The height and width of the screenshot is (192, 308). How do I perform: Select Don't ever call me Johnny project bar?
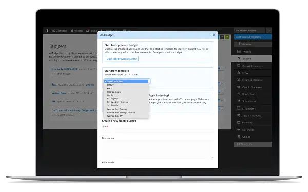tap(253, 37)
